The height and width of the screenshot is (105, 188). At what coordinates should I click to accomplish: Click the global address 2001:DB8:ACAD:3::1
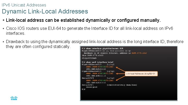pos(96,83)
